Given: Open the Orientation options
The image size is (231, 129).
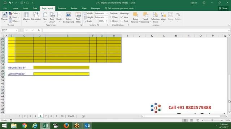Looking at the screenshot, I should pyautogui.click(x=36, y=18).
